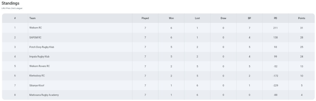Click the BP column header
This screenshot has width=316, height=101.
(249, 18)
